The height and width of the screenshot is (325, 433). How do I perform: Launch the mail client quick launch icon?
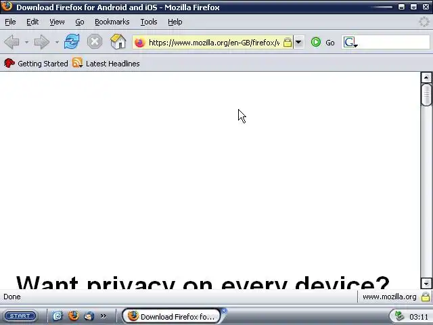click(89, 316)
